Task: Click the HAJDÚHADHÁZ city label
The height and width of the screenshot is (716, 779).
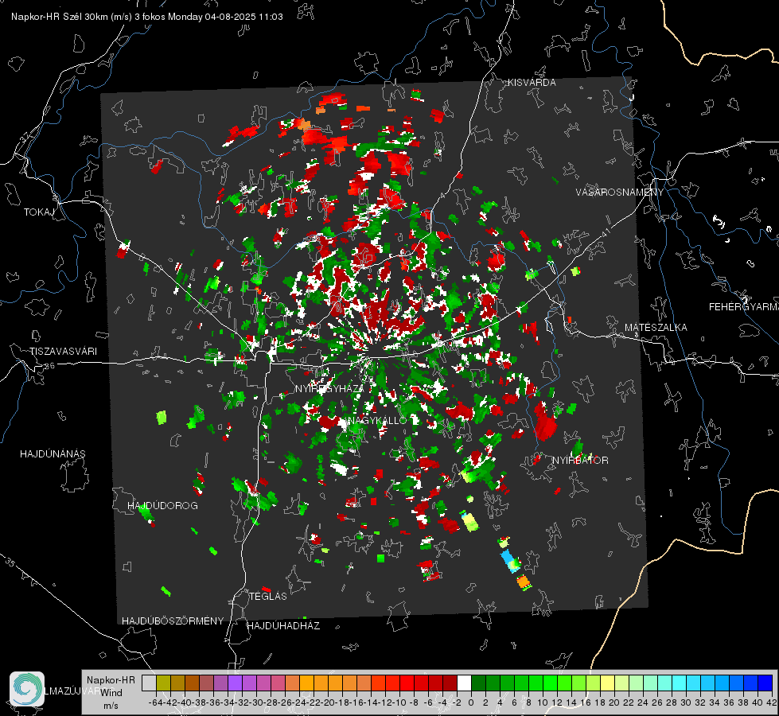Action: point(283,626)
